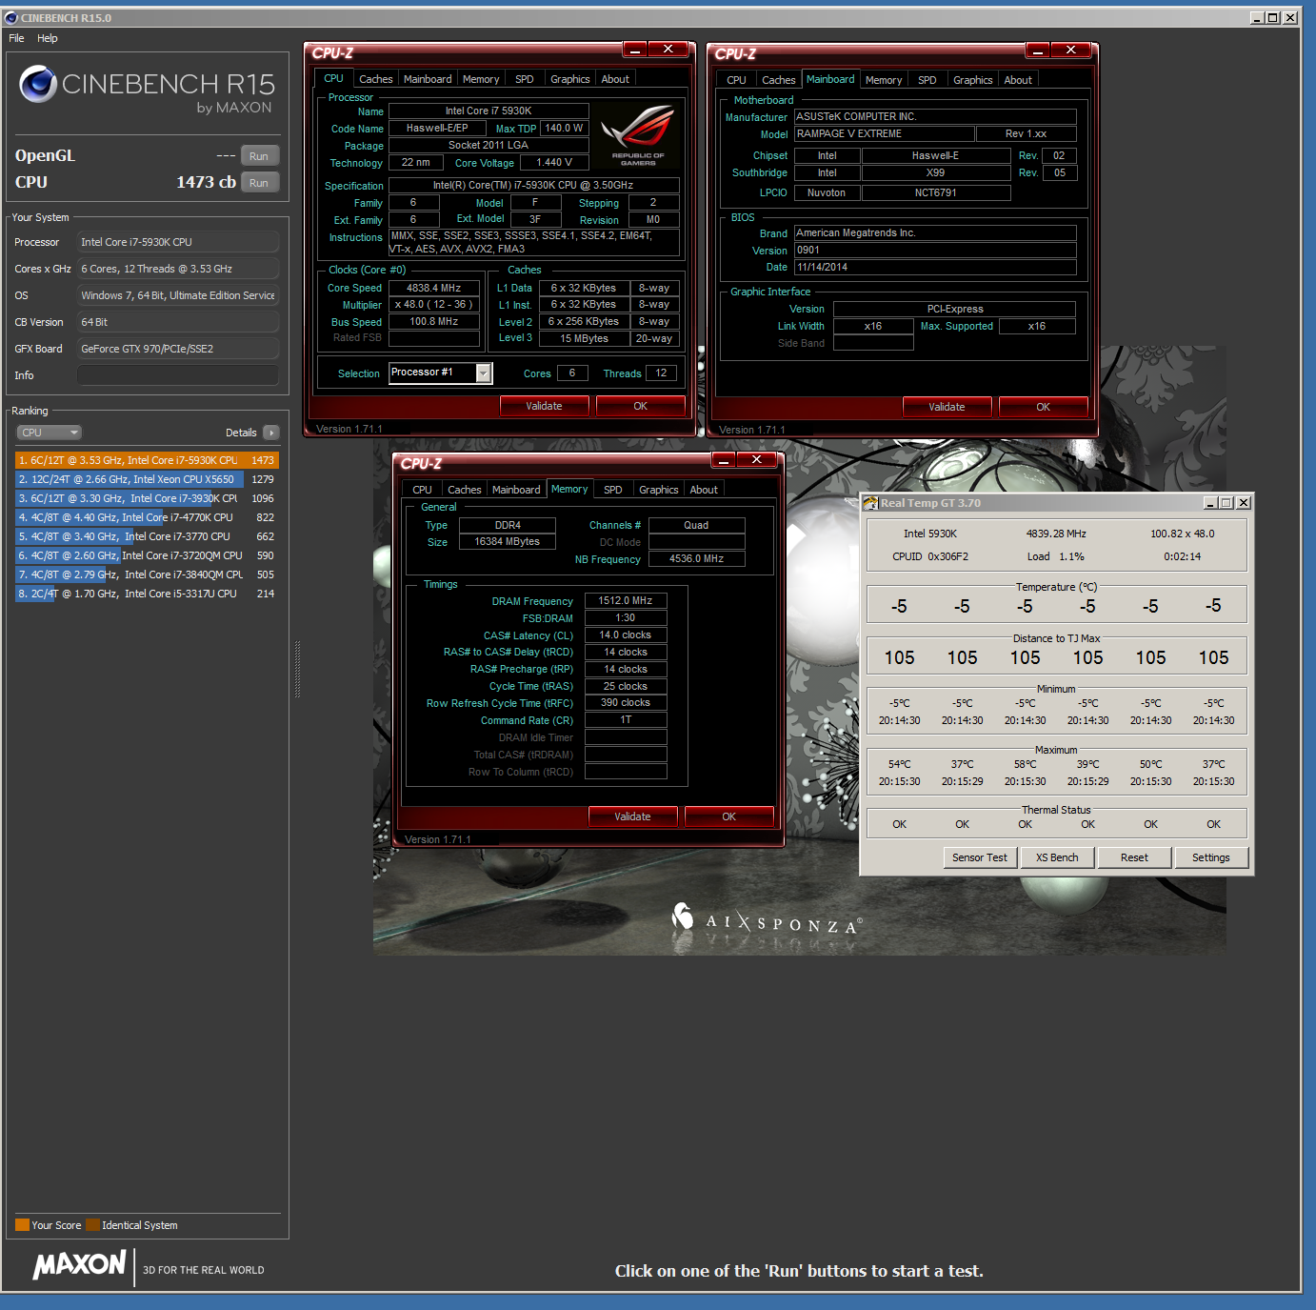Select ranking row Intel Core i7-3720QM
The width and height of the screenshot is (1316, 1310).
click(x=147, y=555)
